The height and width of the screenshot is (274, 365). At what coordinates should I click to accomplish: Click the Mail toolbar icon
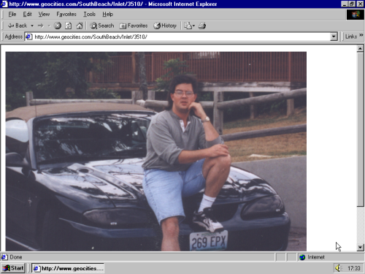tap(188, 26)
